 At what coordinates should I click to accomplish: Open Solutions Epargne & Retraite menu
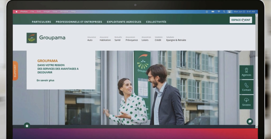pos(176,39)
